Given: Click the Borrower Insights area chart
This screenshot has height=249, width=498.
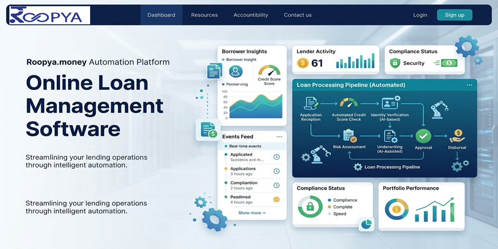Looking at the screenshot, I should pos(255,105).
